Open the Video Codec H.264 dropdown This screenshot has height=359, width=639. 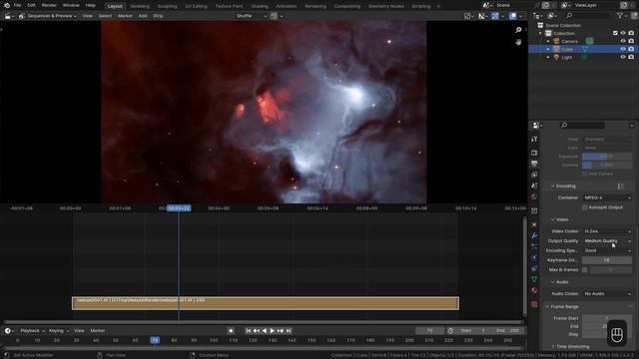(607, 231)
